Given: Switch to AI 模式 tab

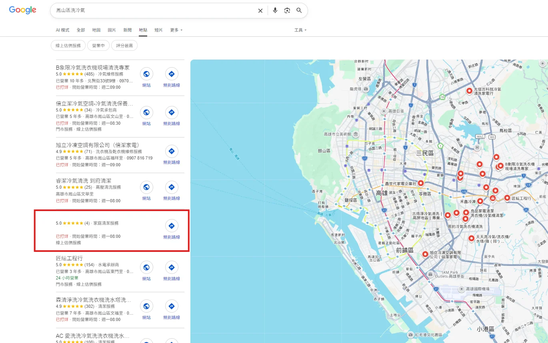Looking at the screenshot, I should point(62,30).
